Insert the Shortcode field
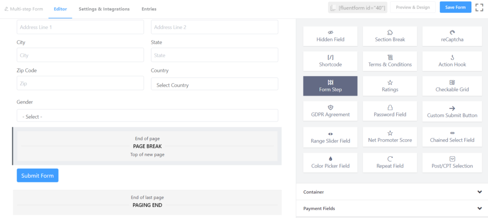Screen dimensions: 488x218 [330, 61]
